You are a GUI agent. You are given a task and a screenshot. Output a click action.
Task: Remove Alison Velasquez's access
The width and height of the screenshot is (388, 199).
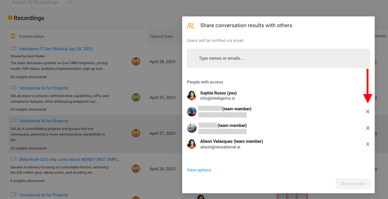tap(368, 144)
